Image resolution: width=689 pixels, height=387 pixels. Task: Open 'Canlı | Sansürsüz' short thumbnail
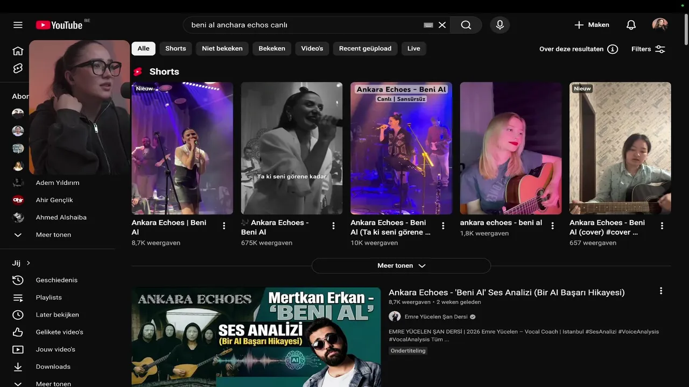click(401, 148)
